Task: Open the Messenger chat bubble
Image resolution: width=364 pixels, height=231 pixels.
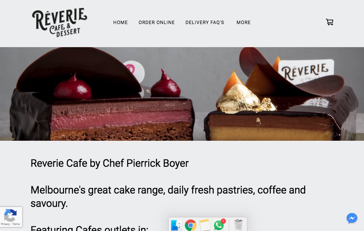Action: coord(352,218)
